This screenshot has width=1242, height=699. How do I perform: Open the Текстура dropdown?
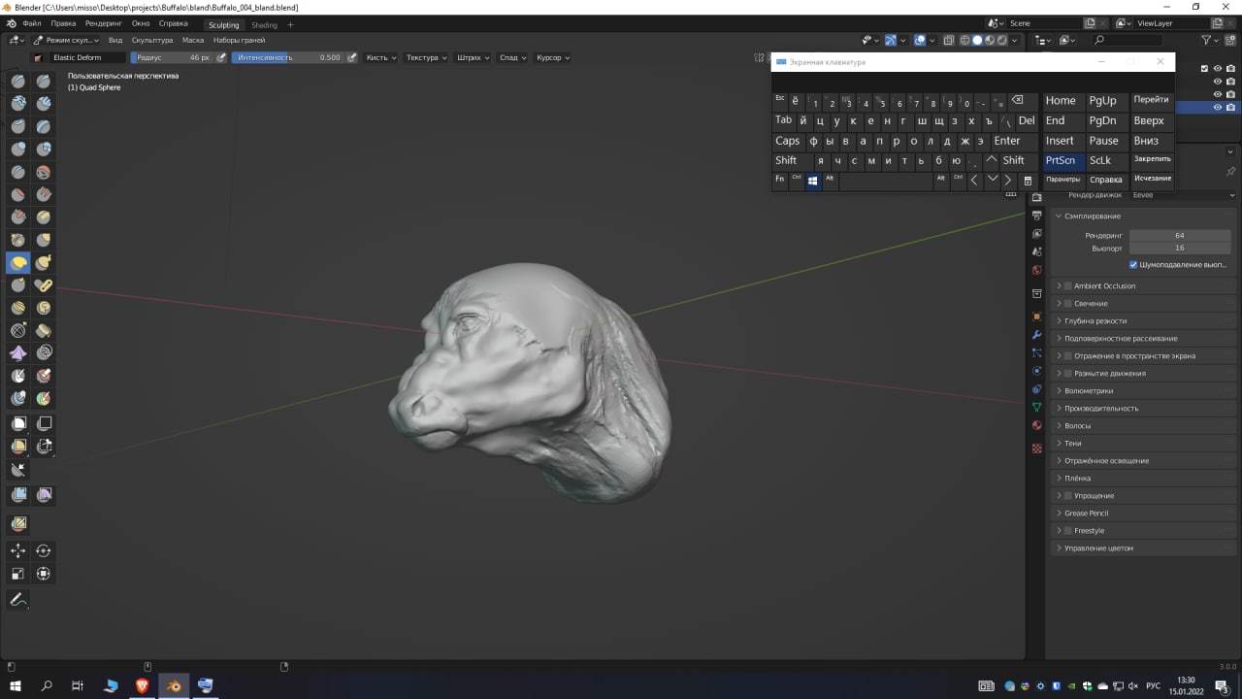[x=426, y=57]
